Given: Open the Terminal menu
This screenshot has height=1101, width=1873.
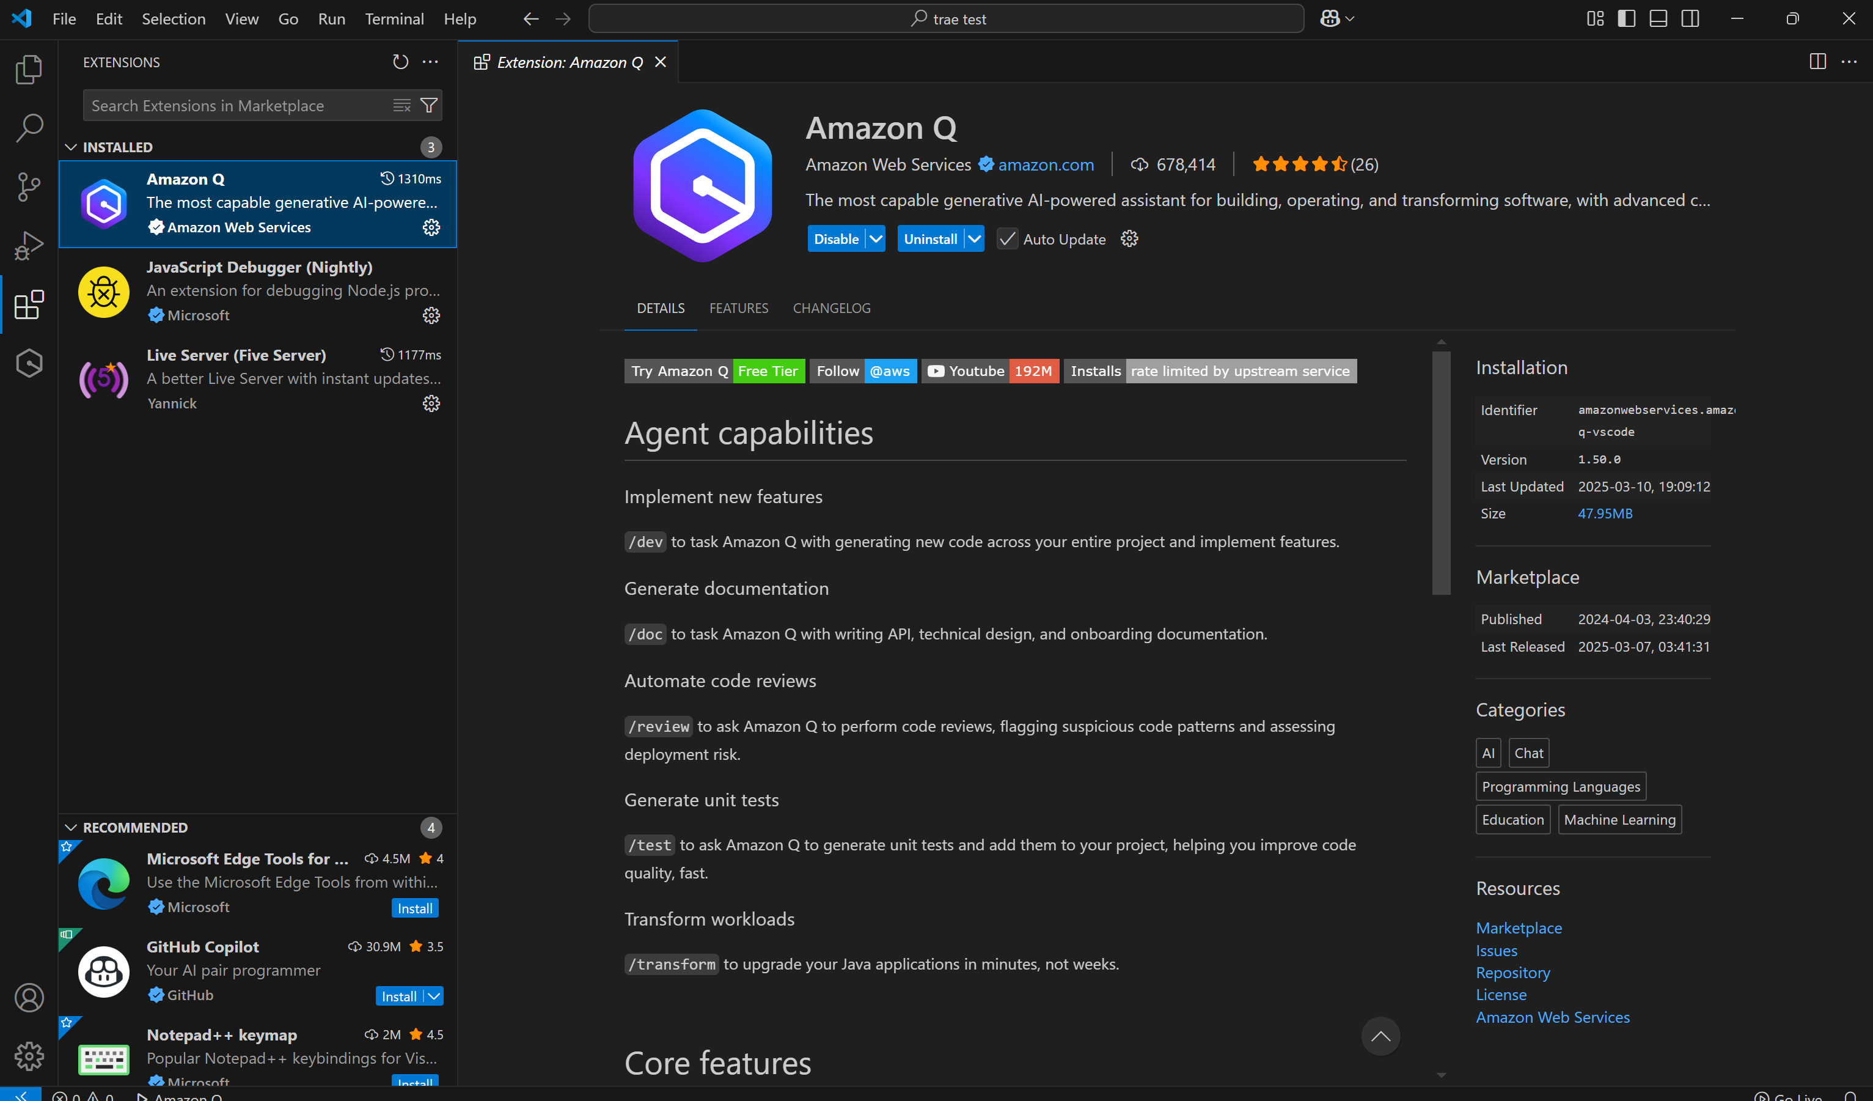Looking at the screenshot, I should (x=394, y=18).
